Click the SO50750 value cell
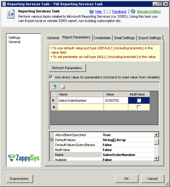 pyautogui.click(x=116, y=100)
